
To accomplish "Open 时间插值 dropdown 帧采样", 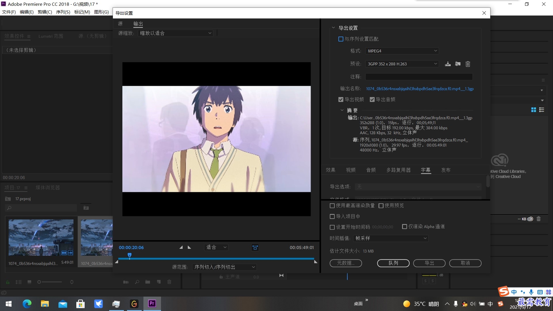I will coord(391,238).
